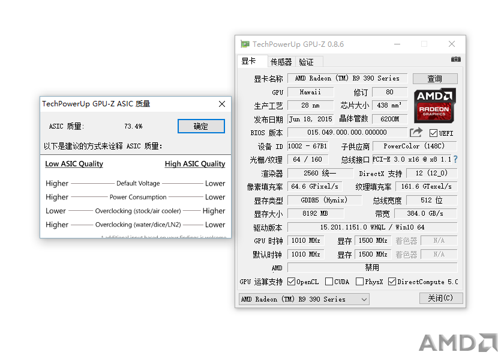The width and height of the screenshot is (501, 355).
Task: Click the BIOS share/export arrow icon
Action: click(416, 132)
